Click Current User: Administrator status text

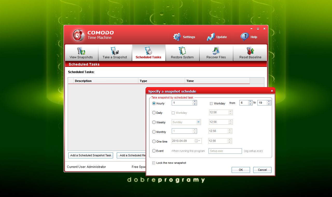[86, 167]
